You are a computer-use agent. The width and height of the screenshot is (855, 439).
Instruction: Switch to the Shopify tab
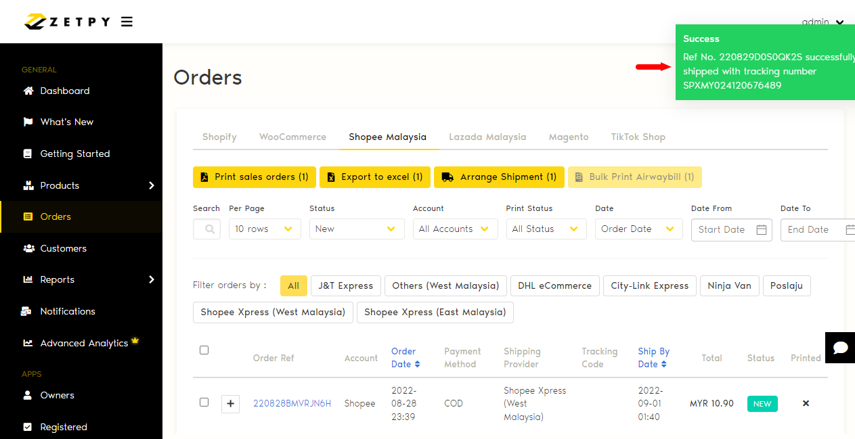219,137
